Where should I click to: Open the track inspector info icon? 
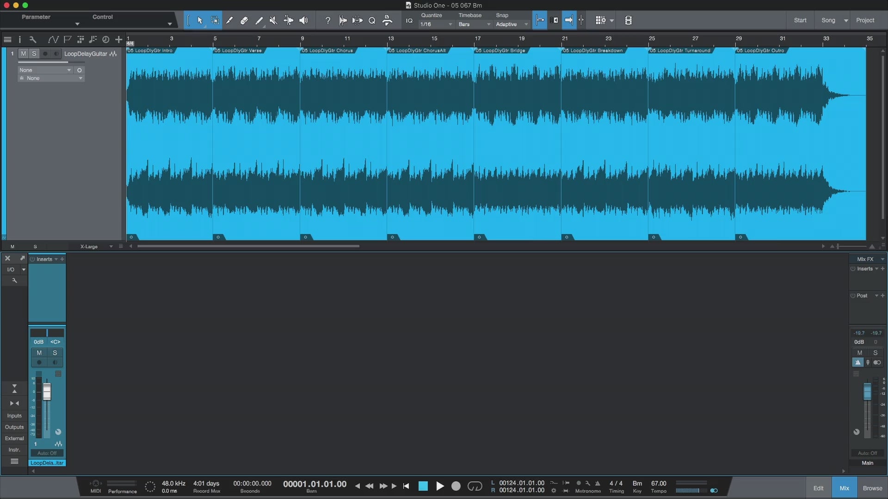click(x=19, y=40)
